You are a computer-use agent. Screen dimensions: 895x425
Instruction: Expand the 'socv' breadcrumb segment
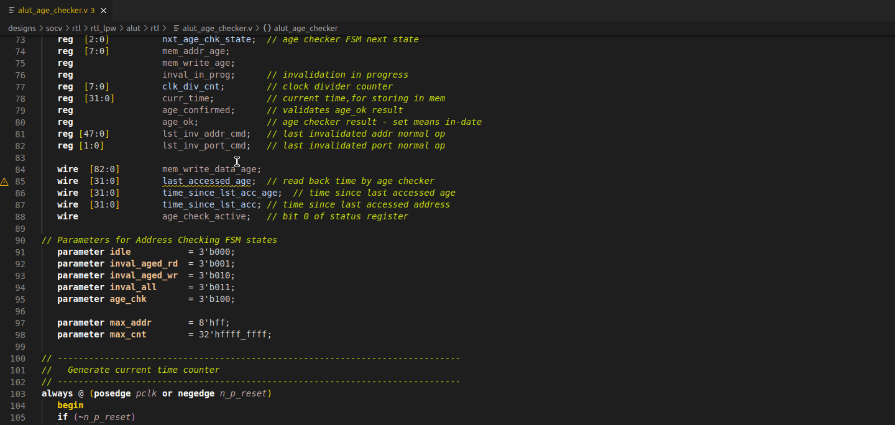54,29
